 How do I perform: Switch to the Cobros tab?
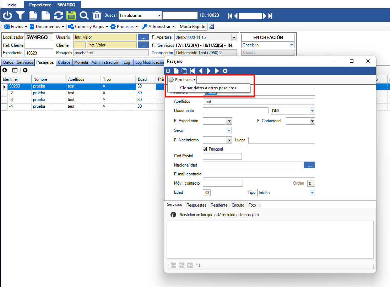click(64, 62)
